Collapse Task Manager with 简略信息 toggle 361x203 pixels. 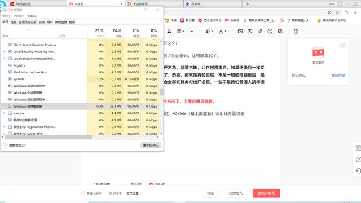coord(14,145)
